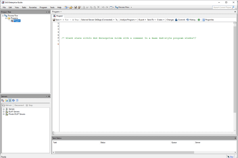Open the Program menu
The image size is (238, 158).
(x=43, y=8)
